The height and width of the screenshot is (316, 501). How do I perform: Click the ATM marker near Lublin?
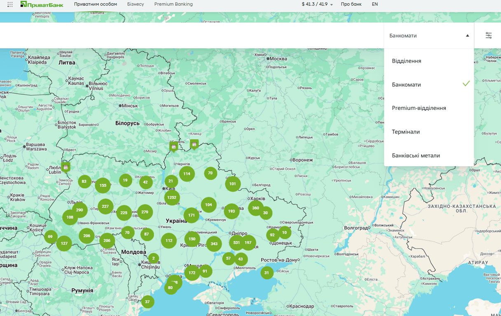click(x=66, y=167)
